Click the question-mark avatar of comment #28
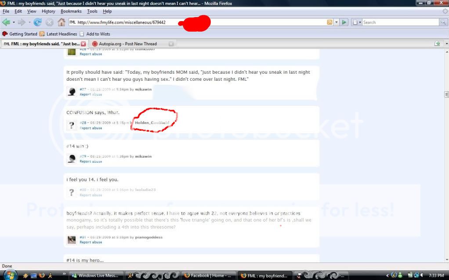The image size is (449, 280). click(x=72, y=125)
